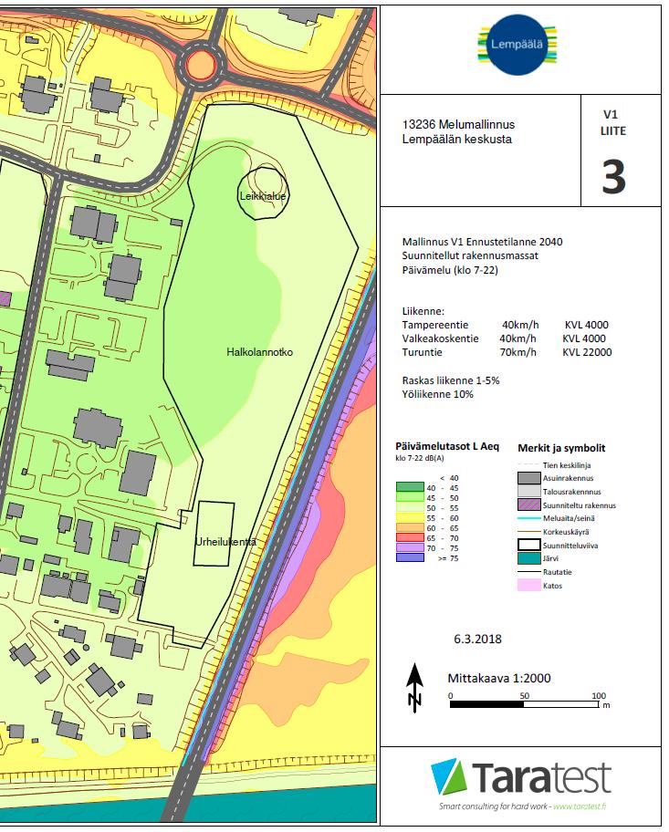
Task: Click the 'Turuntie' road name
Action: (422, 352)
